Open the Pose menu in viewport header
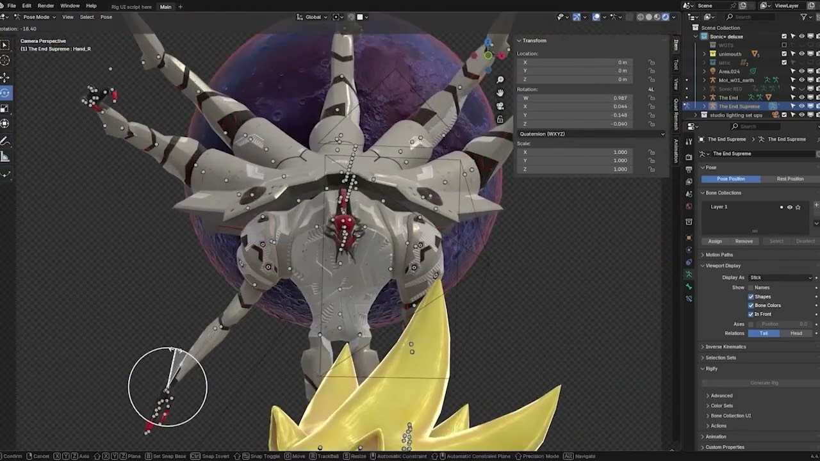 pyautogui.click(x=106, y=17)
